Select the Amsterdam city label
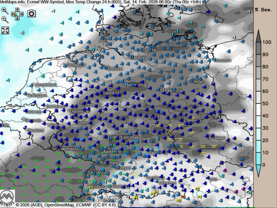Viewport: 277px width, 208px height. [46, 85]
